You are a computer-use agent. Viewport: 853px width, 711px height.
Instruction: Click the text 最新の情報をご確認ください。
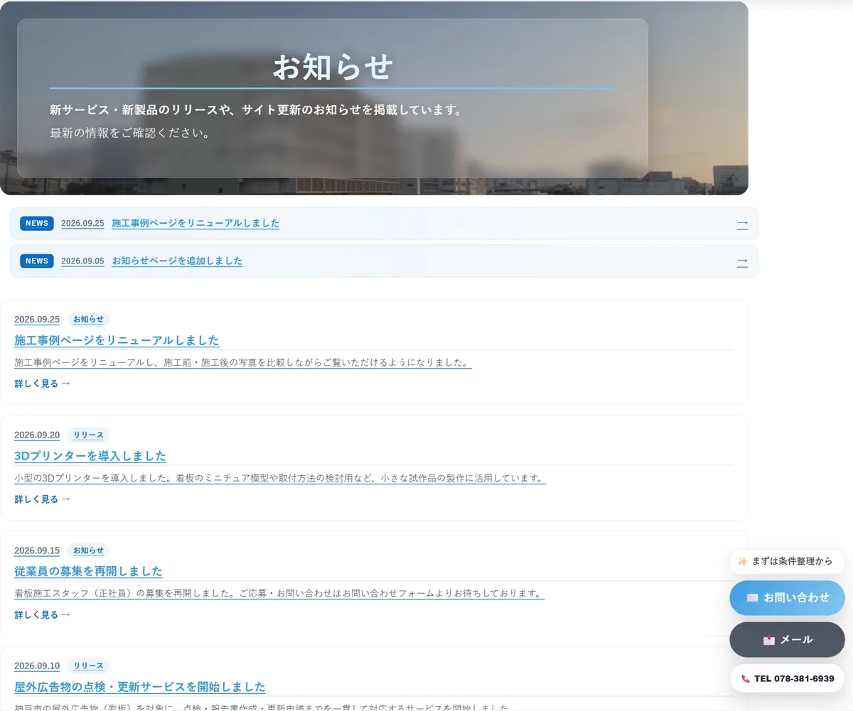click(x=130, y=133)
